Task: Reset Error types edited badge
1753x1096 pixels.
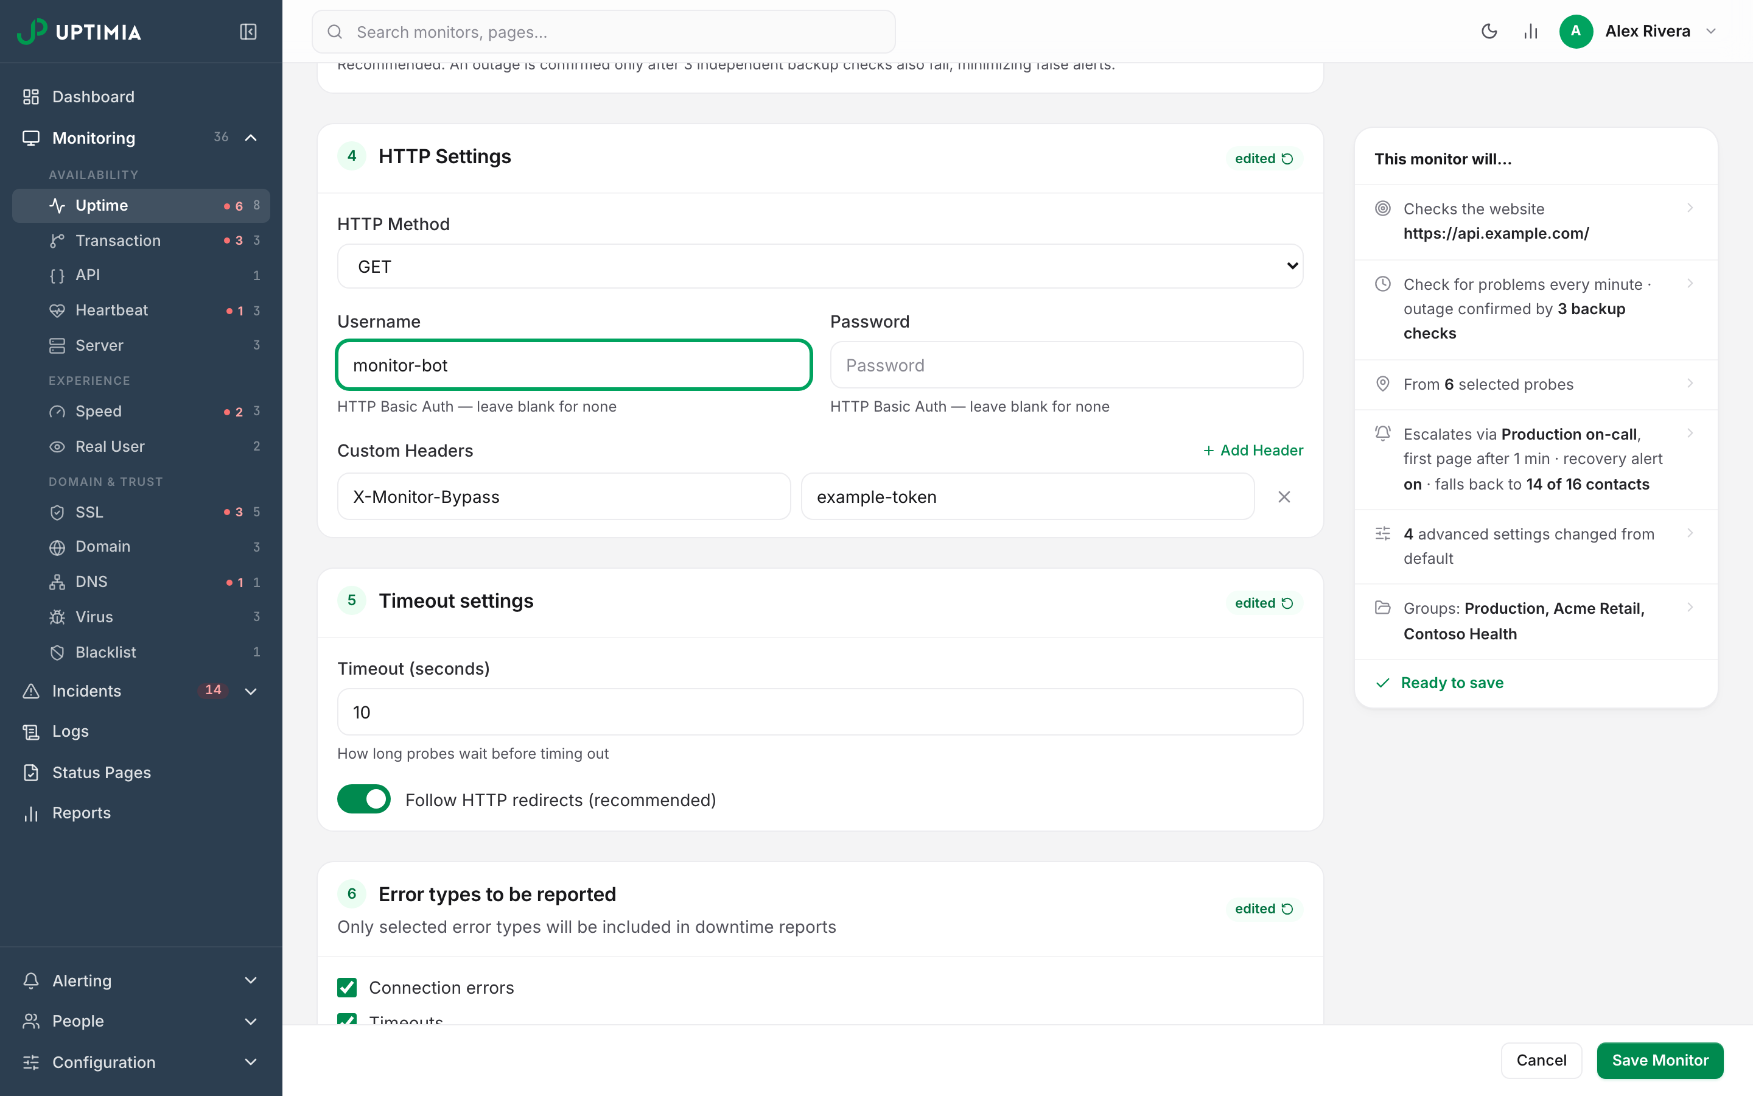Action: tap(1264, 908)
